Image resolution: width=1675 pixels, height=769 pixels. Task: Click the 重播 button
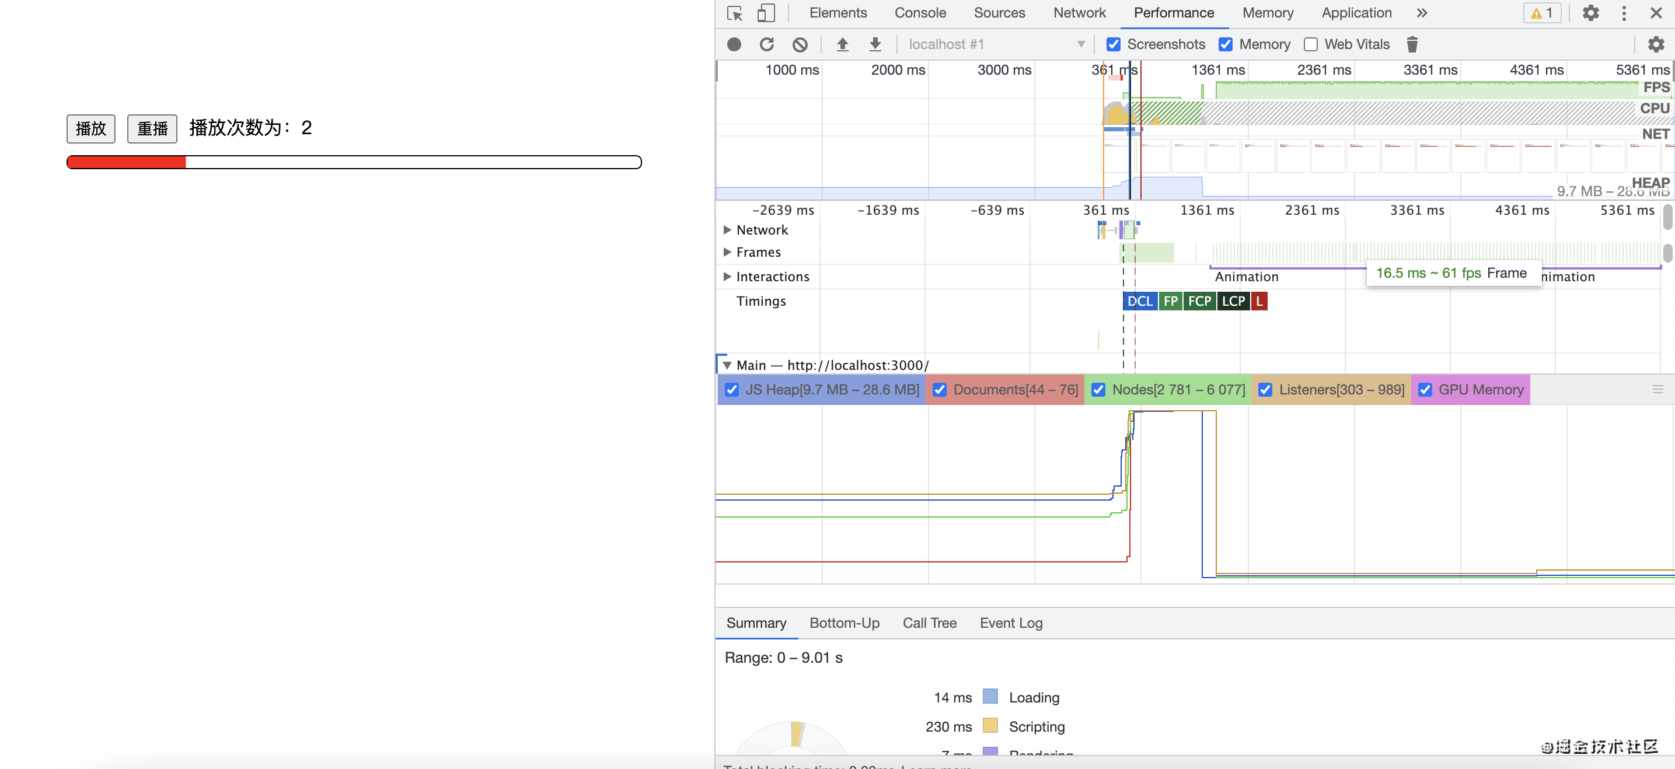152,128
